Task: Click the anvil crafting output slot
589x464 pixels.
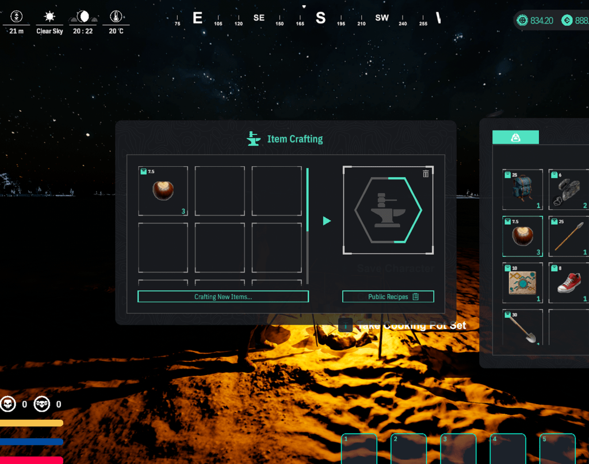Action: click(388, 210)
